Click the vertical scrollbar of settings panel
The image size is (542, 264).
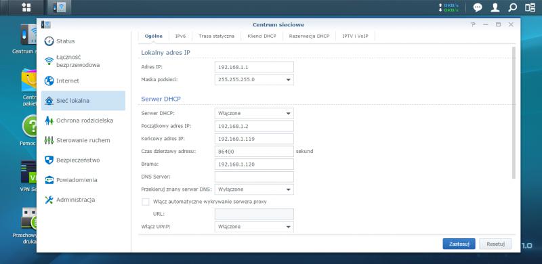pyautogui.click(x=514, y=112)
